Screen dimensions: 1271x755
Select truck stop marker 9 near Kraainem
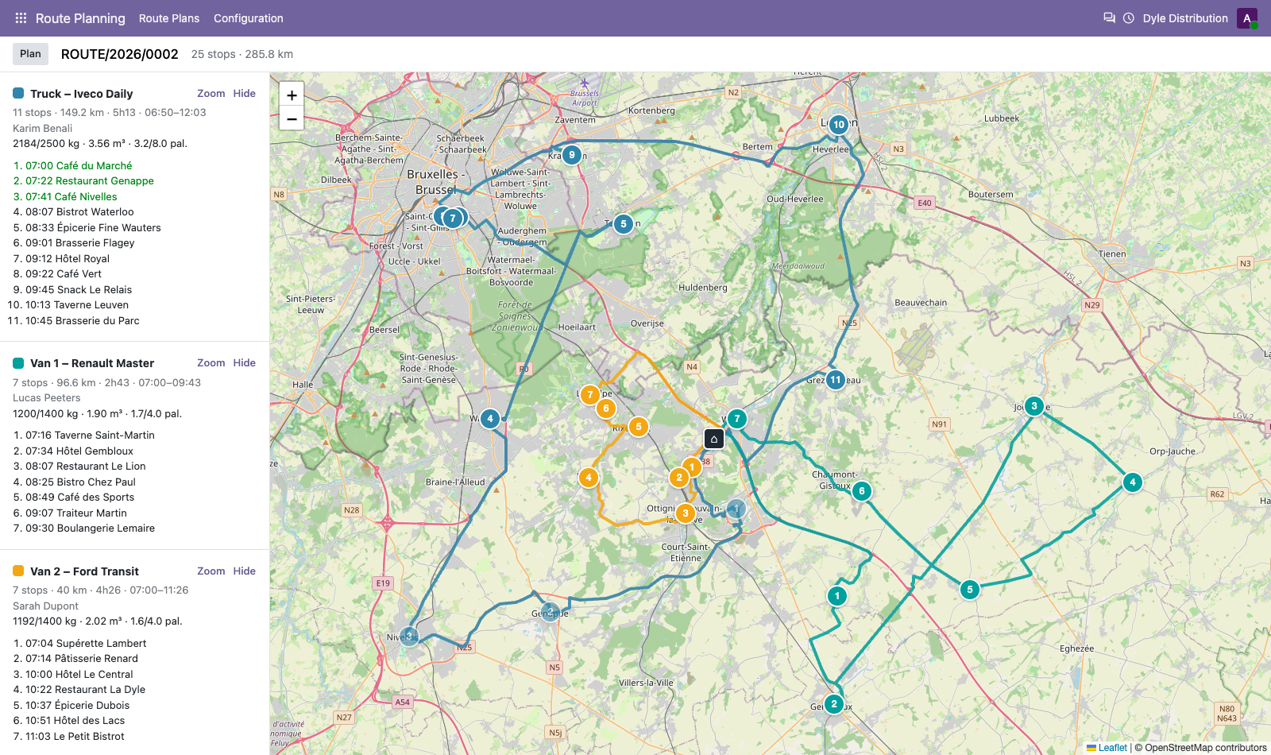572,155
